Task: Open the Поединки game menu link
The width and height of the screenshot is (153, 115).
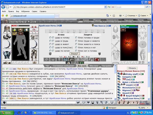Action: click(136, 22)
